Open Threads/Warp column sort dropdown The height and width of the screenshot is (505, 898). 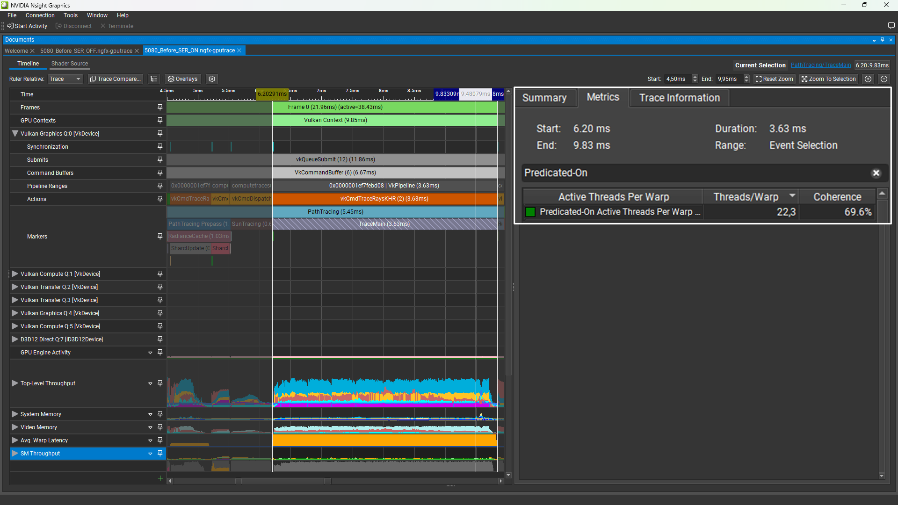792,196
